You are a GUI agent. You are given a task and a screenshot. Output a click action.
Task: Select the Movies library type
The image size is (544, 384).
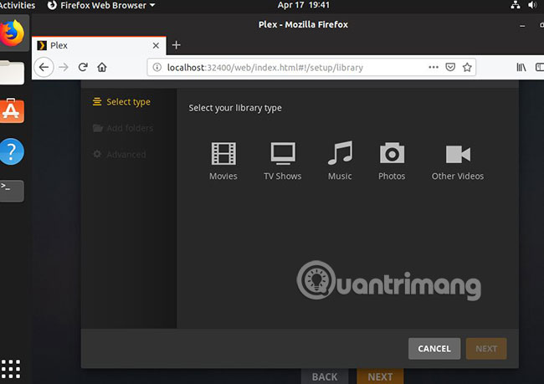(223, 161)
